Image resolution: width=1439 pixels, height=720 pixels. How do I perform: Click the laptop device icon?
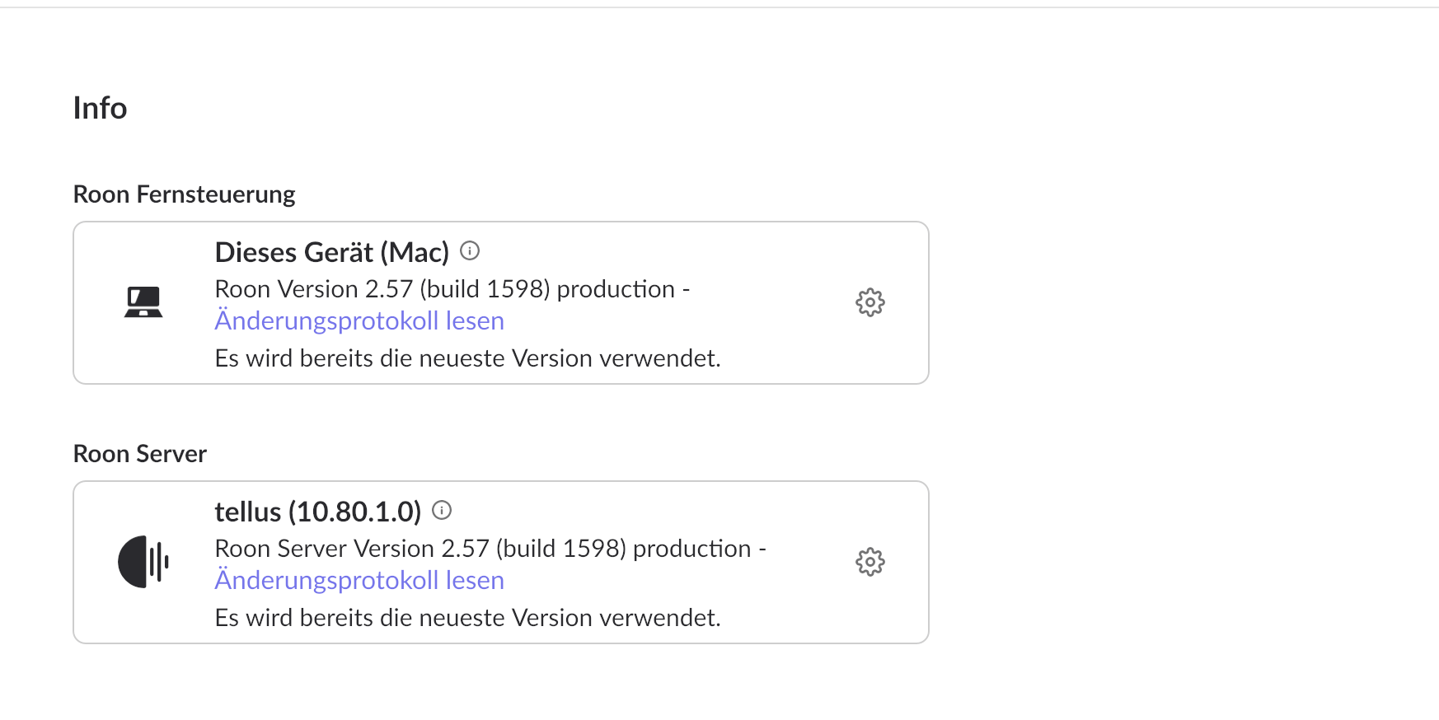pyautogui.click(x=143, y=302)
